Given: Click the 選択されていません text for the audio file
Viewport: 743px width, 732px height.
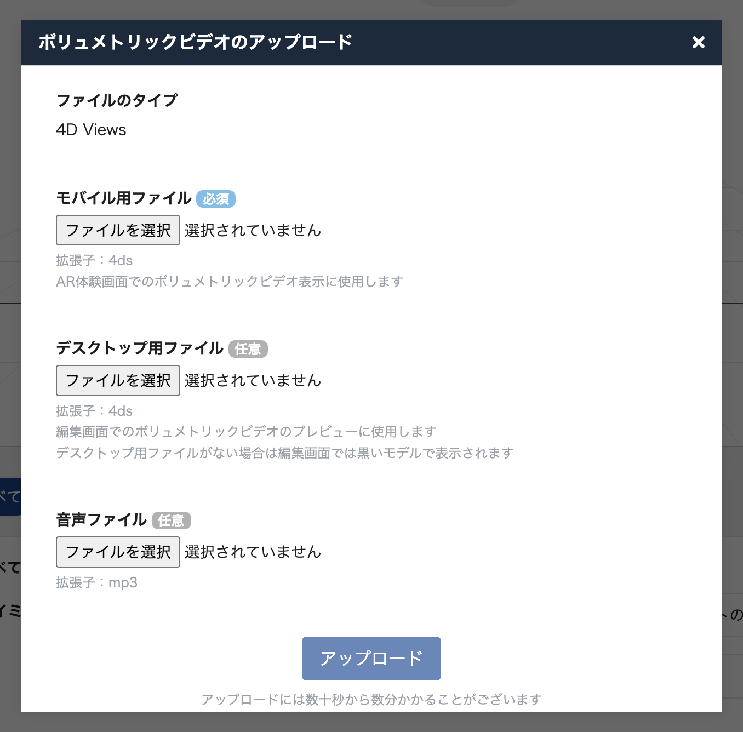Looking at the screenshot, I should (253, 552).
